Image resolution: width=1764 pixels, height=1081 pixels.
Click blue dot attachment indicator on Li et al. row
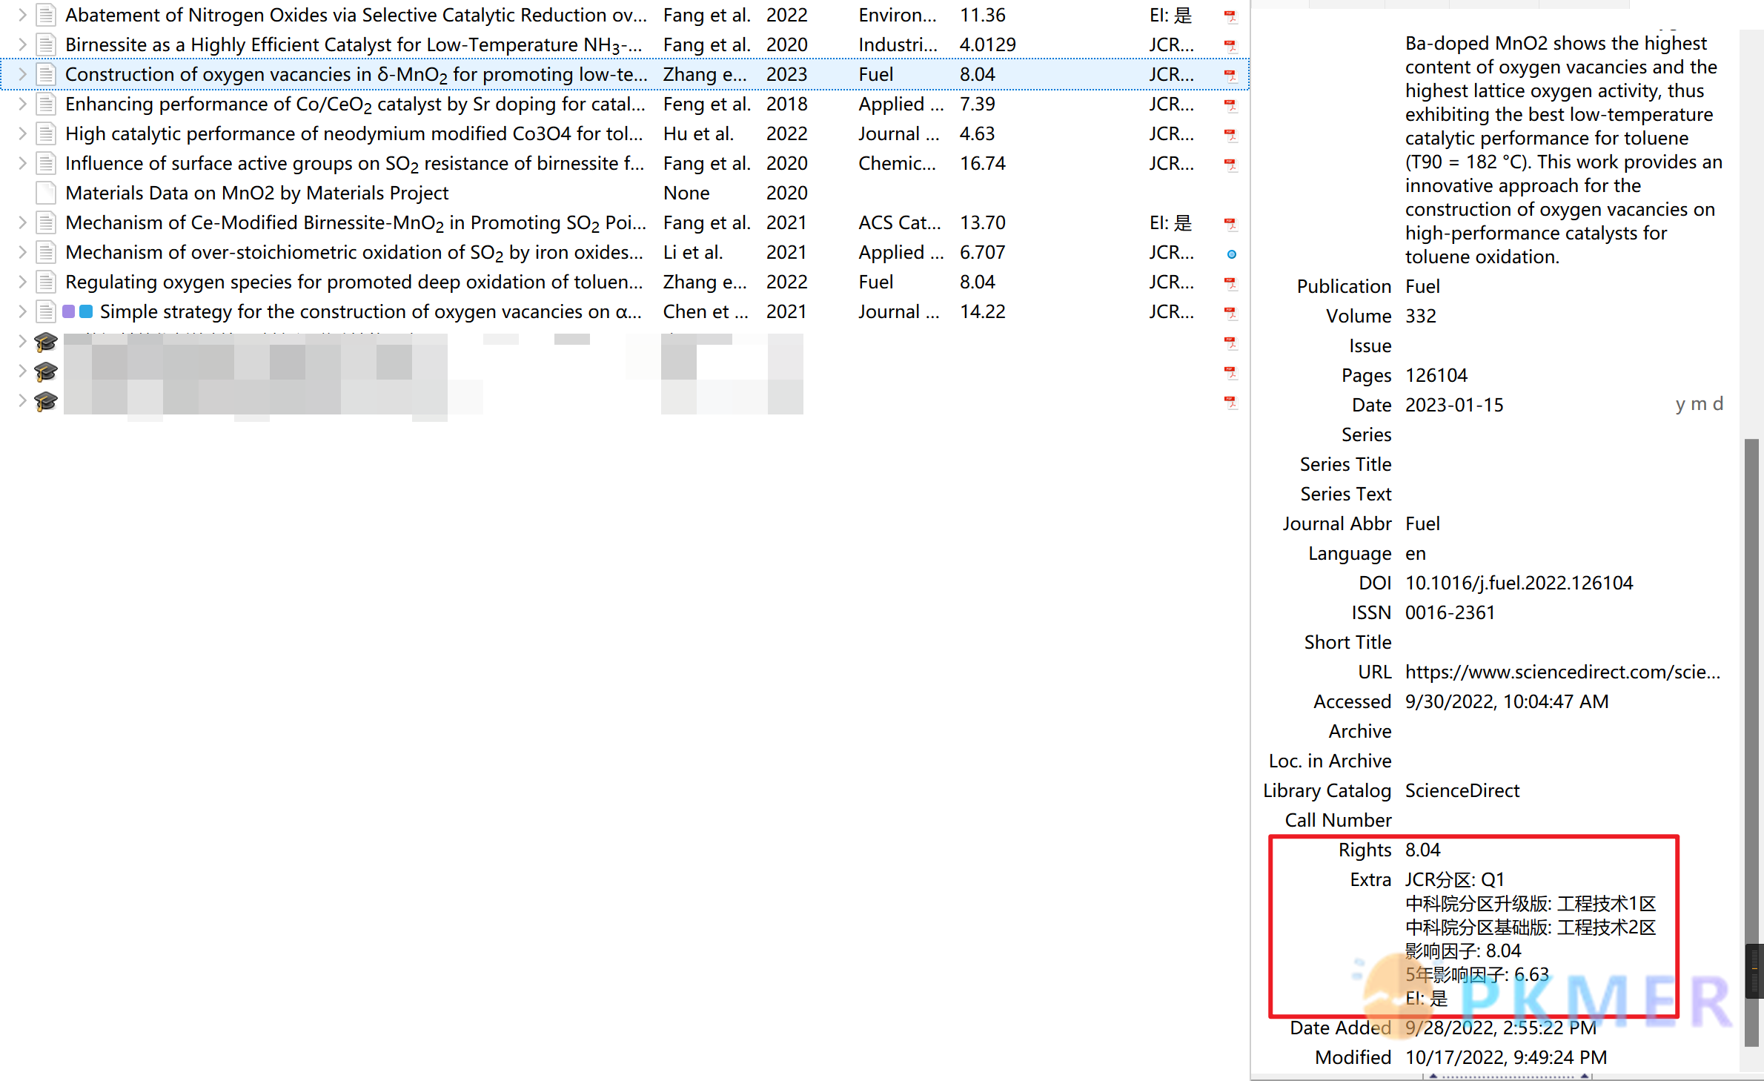point(1231,254)
